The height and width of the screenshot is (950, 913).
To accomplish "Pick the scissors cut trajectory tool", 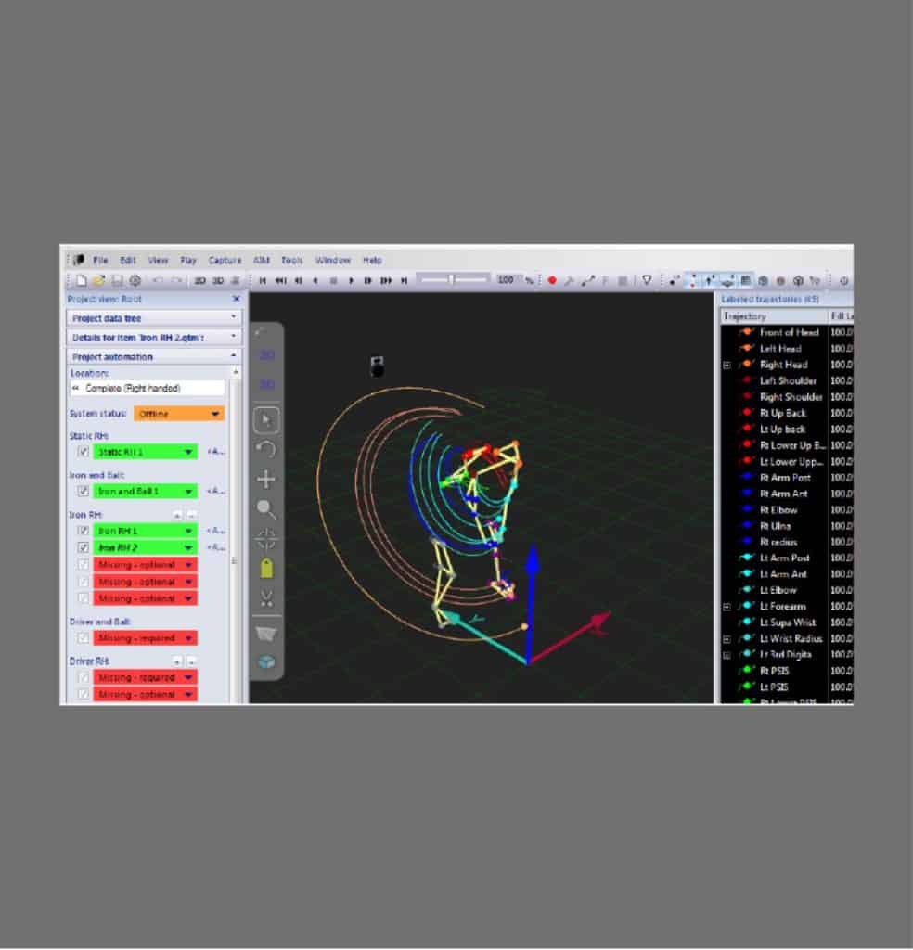I will (267, 597).
